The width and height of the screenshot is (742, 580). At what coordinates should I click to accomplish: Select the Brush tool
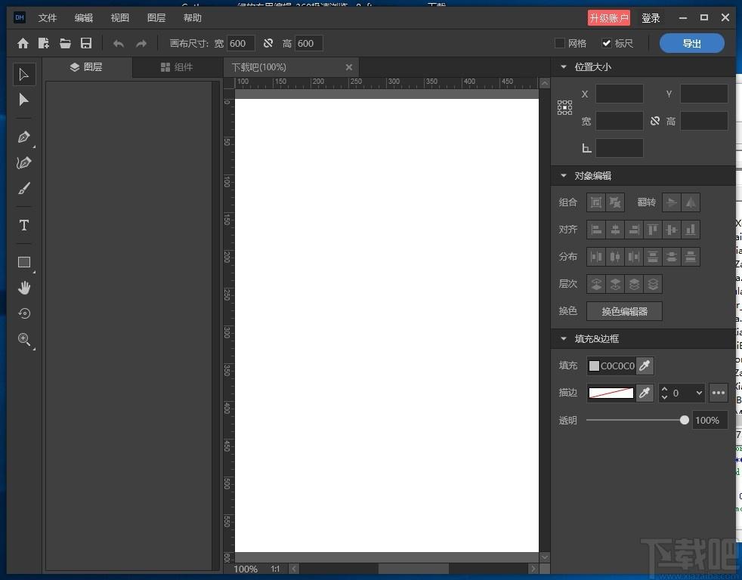click(23, 188)
